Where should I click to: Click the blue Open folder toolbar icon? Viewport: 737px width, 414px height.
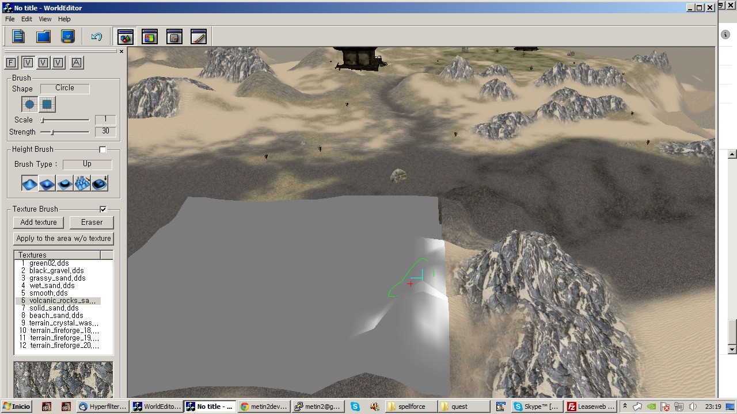pyautogui.click(x=43, y=37)
